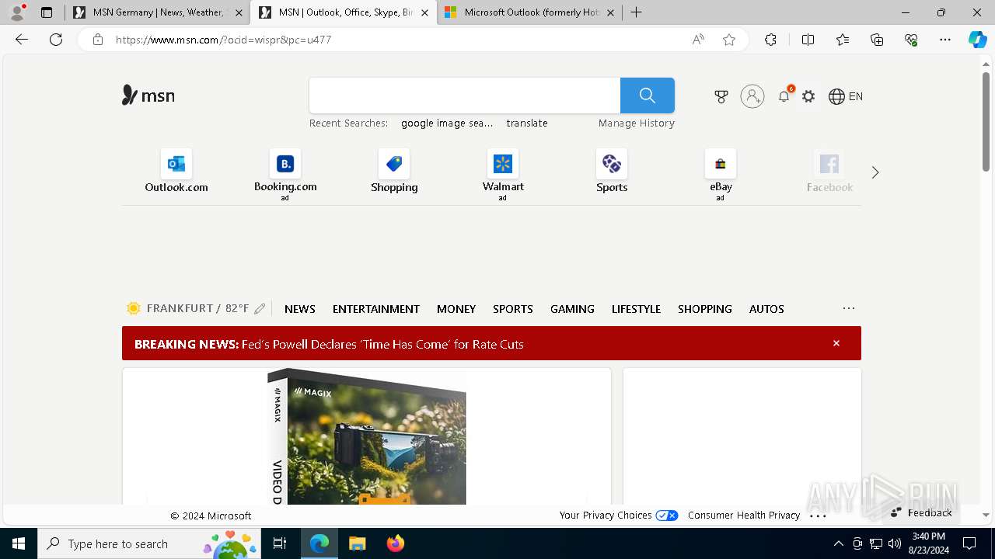Select the MONEY category
The width and height of the screenshot is (995, 559).
point(456,309)
